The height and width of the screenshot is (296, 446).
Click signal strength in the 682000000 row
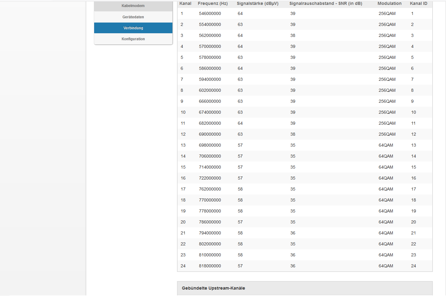(x=240, y=123)
